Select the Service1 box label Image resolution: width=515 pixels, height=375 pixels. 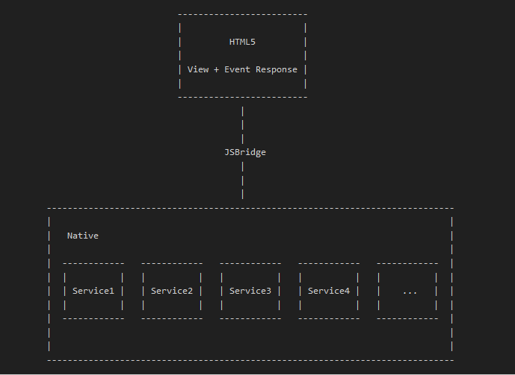pos(93,291)
